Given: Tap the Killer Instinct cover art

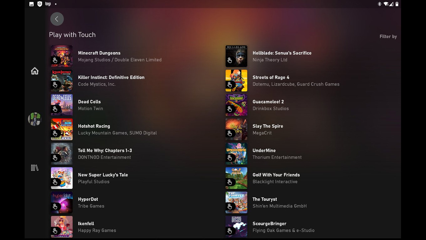Looking at the screenshot, I should (x=62, y=80).
